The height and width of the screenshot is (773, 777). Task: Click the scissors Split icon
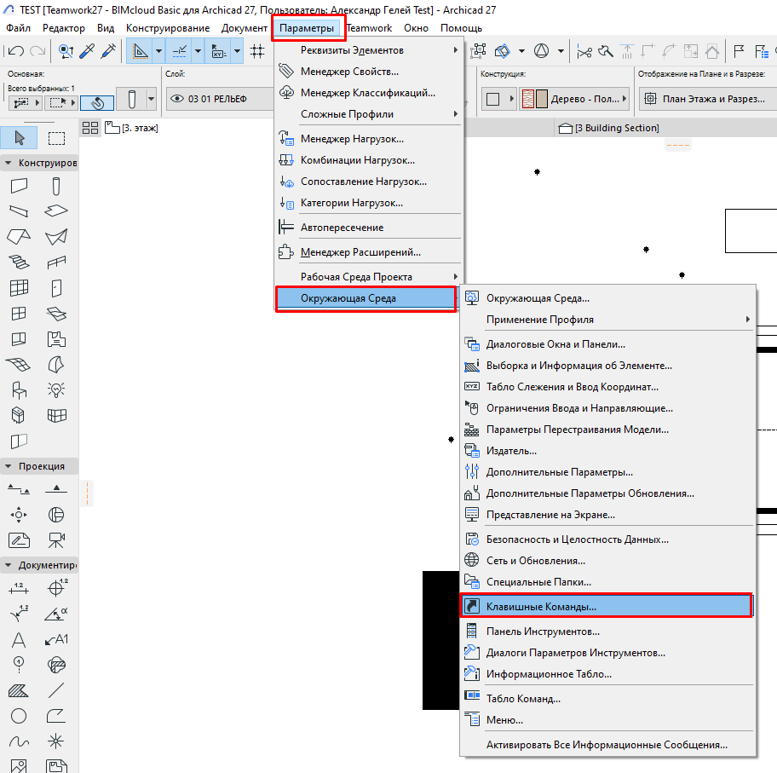pos(584,51)
